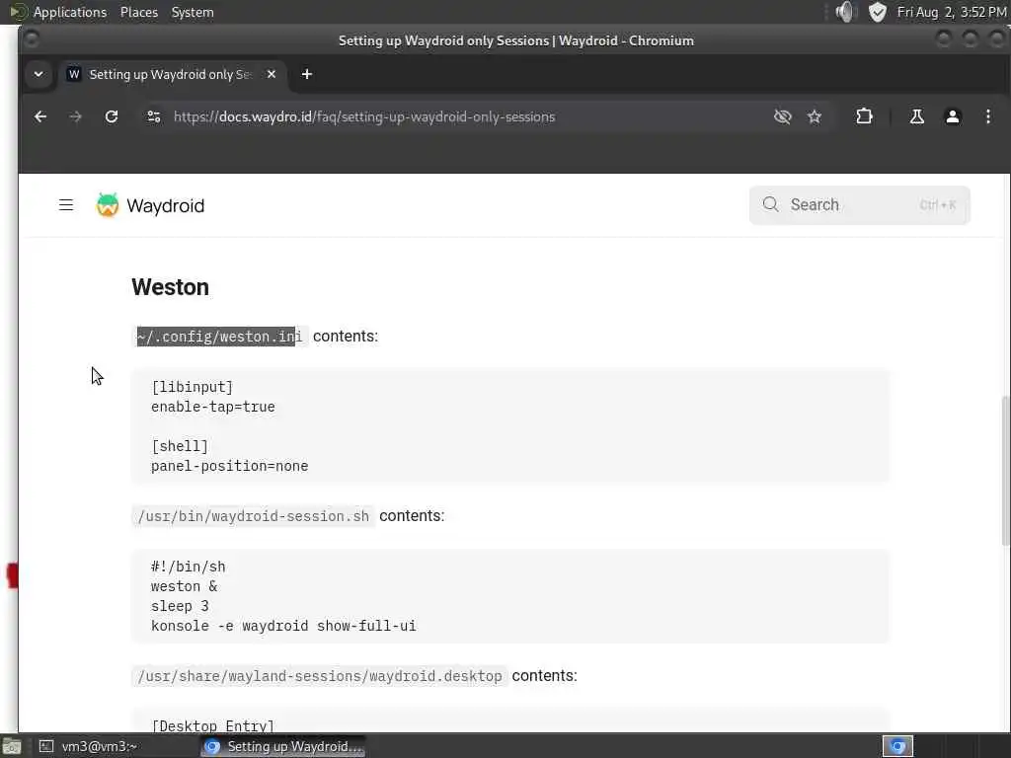Image resolution: width=1011 pixels, height=758 pixels.
Task: Open the Places menu
Action: (138, 12)
